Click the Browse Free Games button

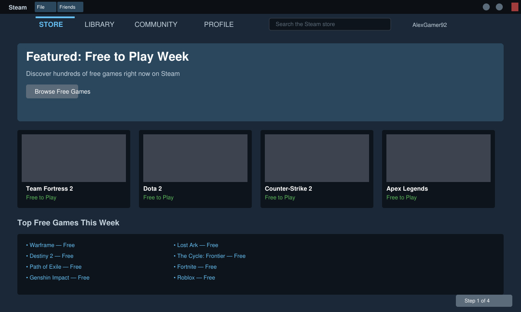pos(52,91)
